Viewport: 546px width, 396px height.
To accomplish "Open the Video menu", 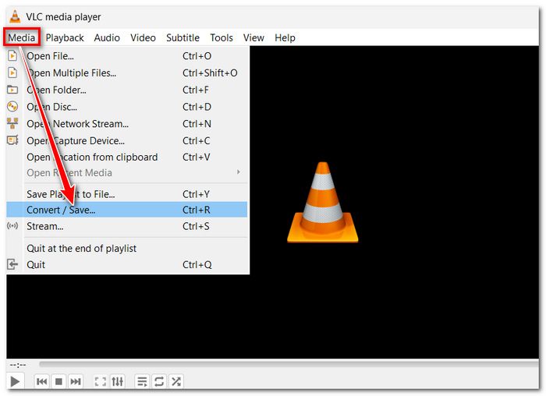I will pyautogui.click(x=143, y=37).
